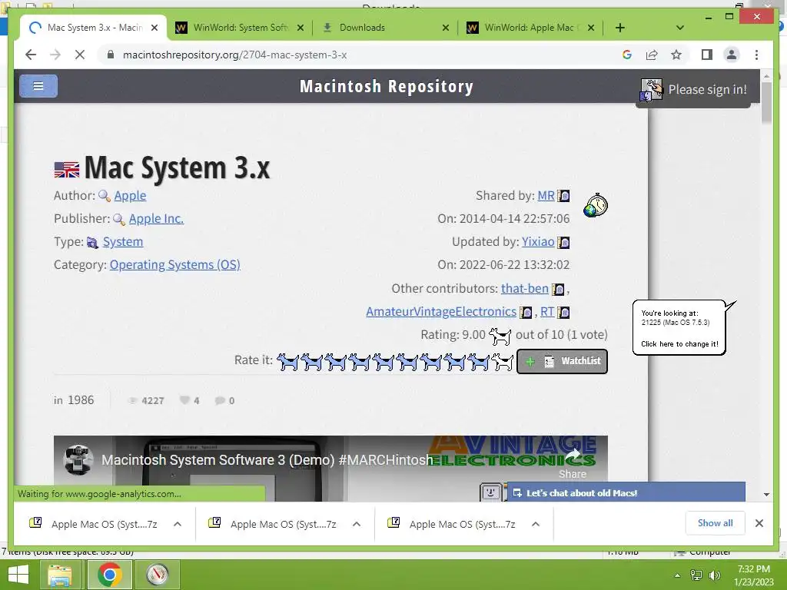
Task: Click Chrome icon in the taskbar
Action: [x=109, y=575]
